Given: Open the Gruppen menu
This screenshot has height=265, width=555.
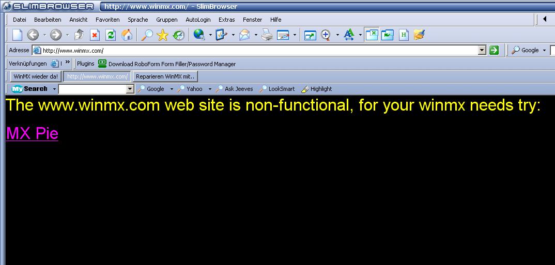Looking at the screenshot, I should [x=167, y=20].
